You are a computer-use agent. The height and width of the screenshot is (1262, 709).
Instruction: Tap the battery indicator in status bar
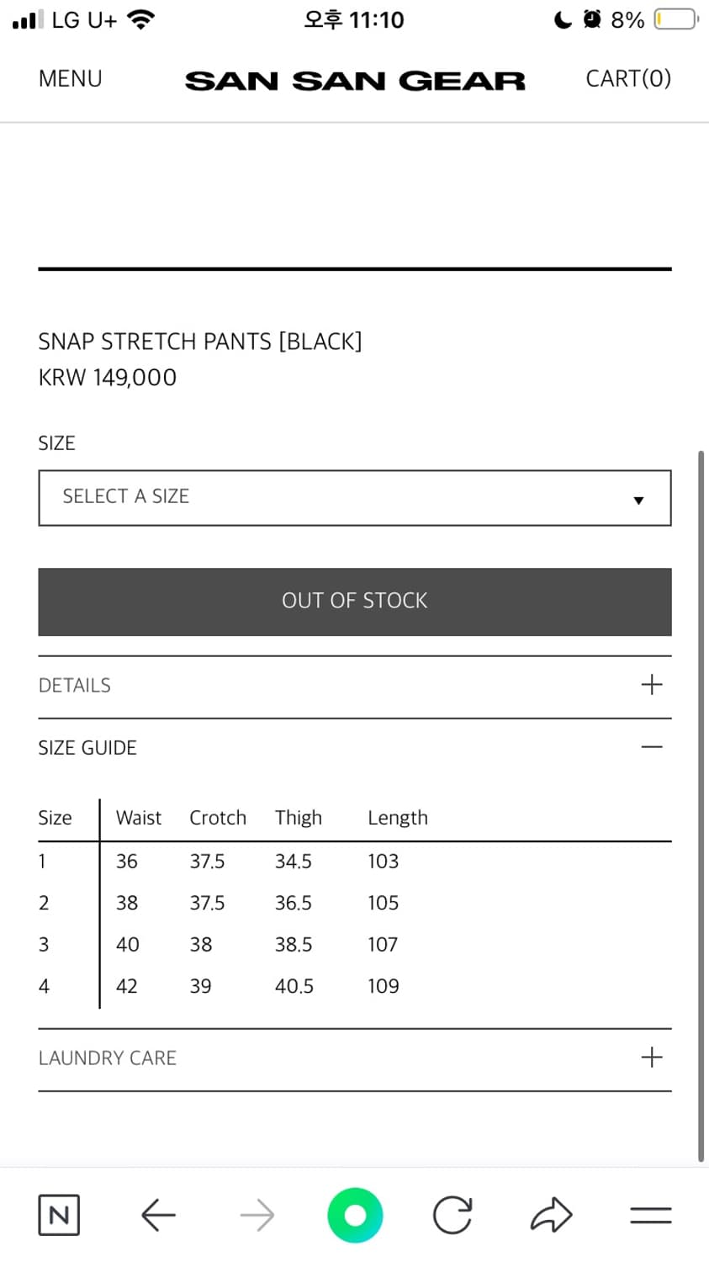pos(676,19)
